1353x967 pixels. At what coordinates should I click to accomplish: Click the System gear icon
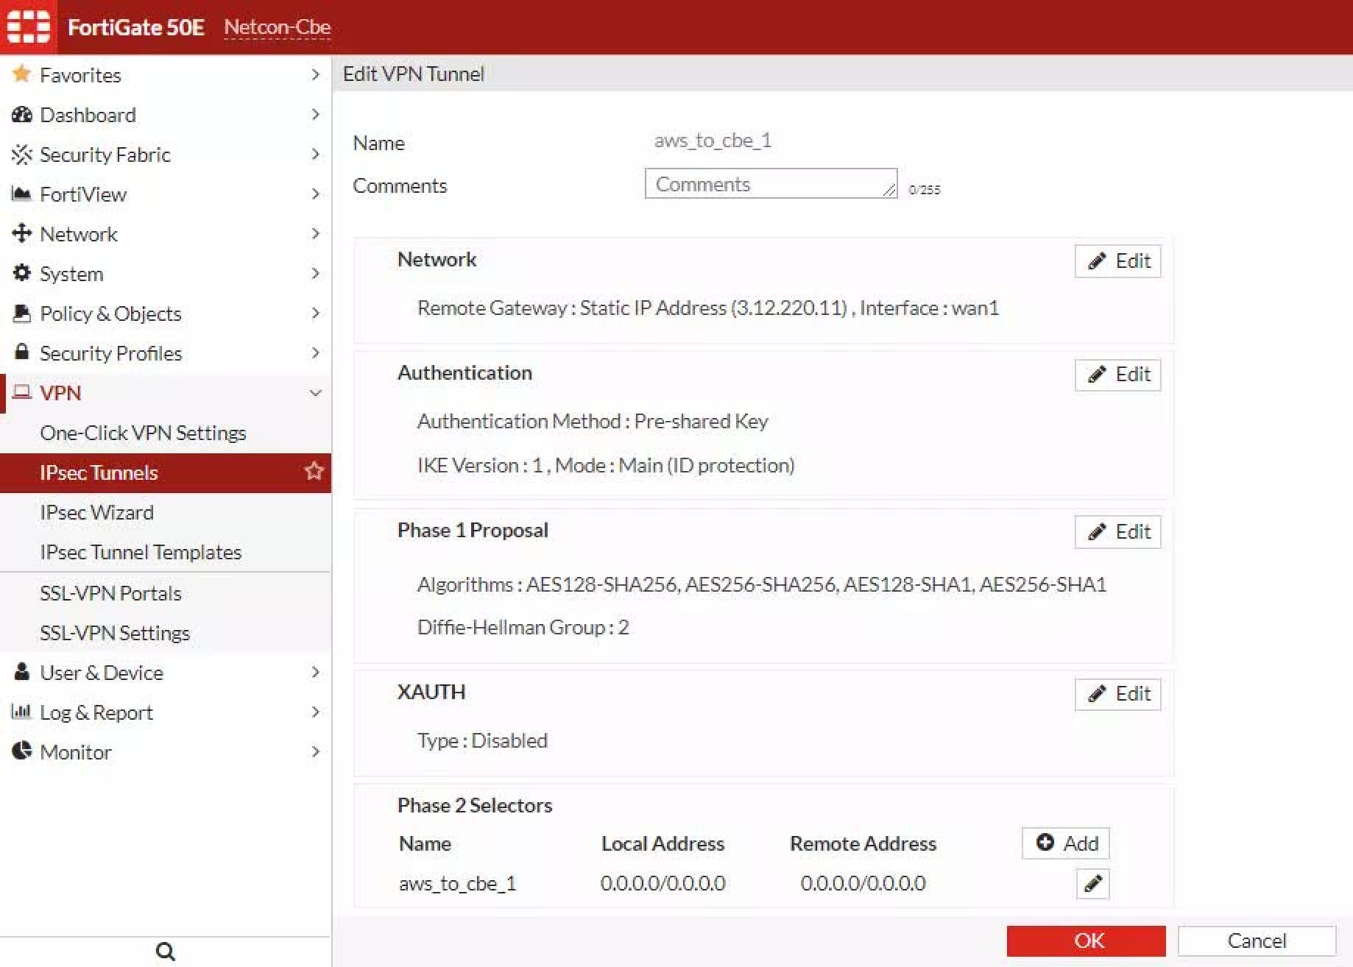click(x=22, y=273)
